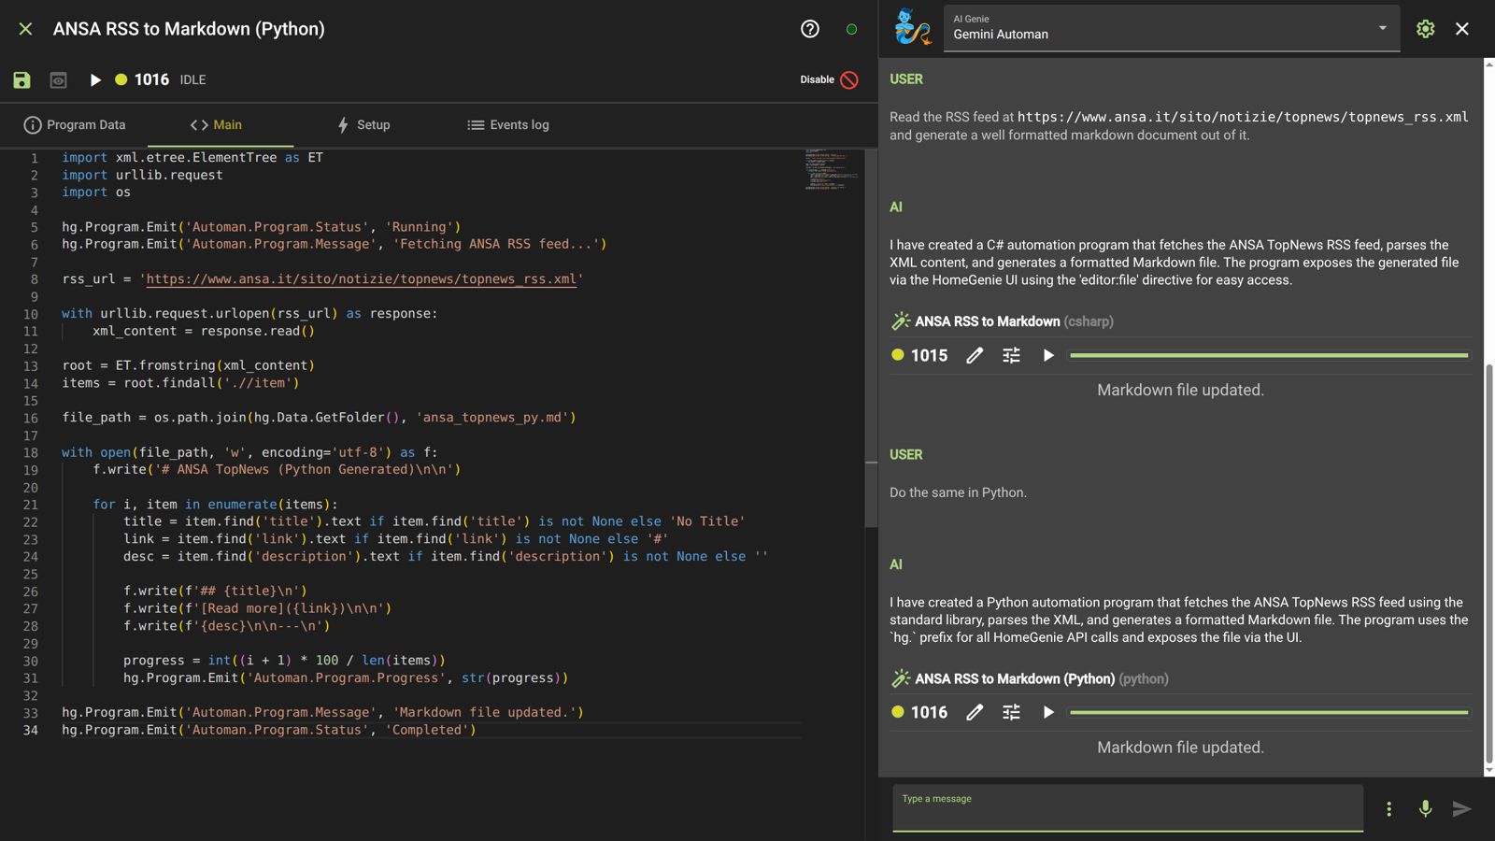Click the progress bar of program 1016

1268,712
